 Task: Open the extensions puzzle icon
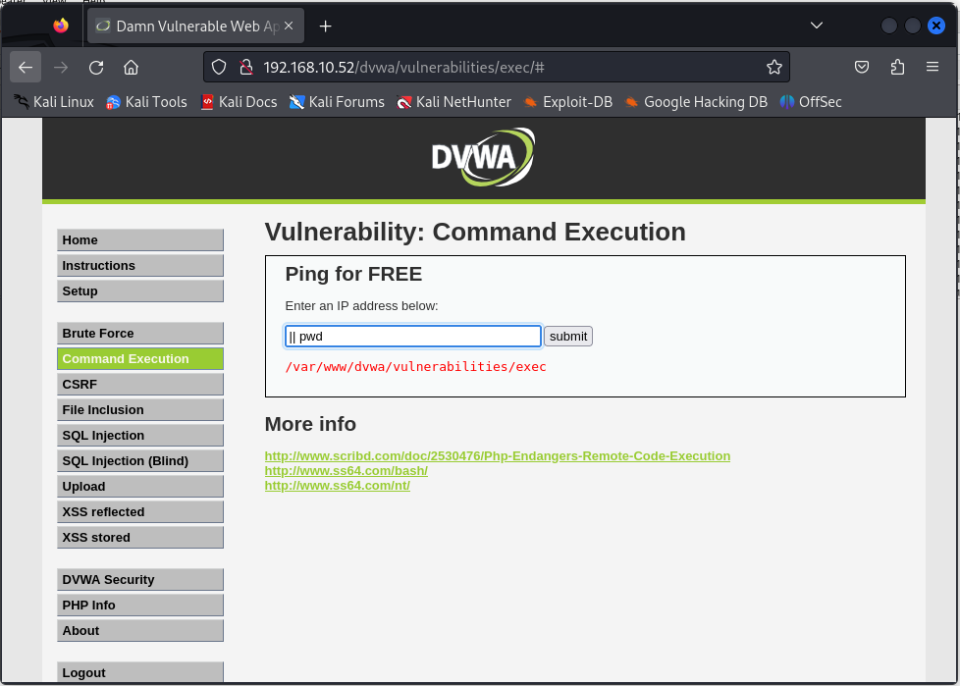coord(897,67)
